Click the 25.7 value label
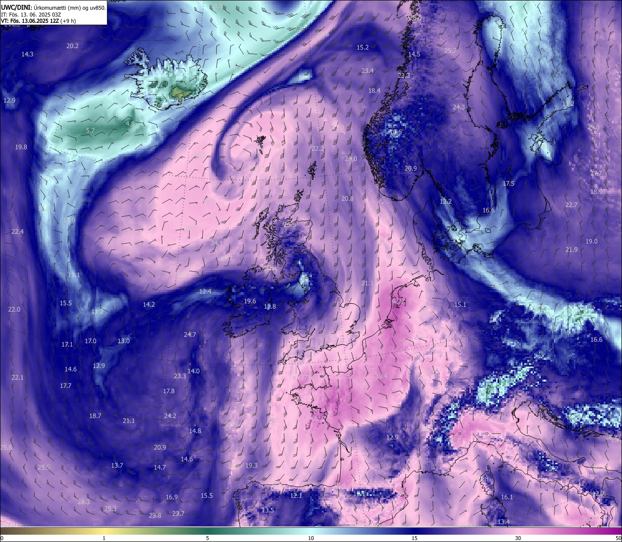Screen dimensions: 622x542 450,51
